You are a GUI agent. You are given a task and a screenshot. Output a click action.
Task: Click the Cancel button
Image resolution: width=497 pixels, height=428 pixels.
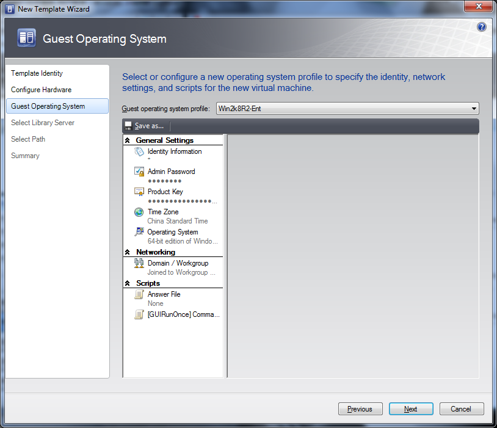462,409
